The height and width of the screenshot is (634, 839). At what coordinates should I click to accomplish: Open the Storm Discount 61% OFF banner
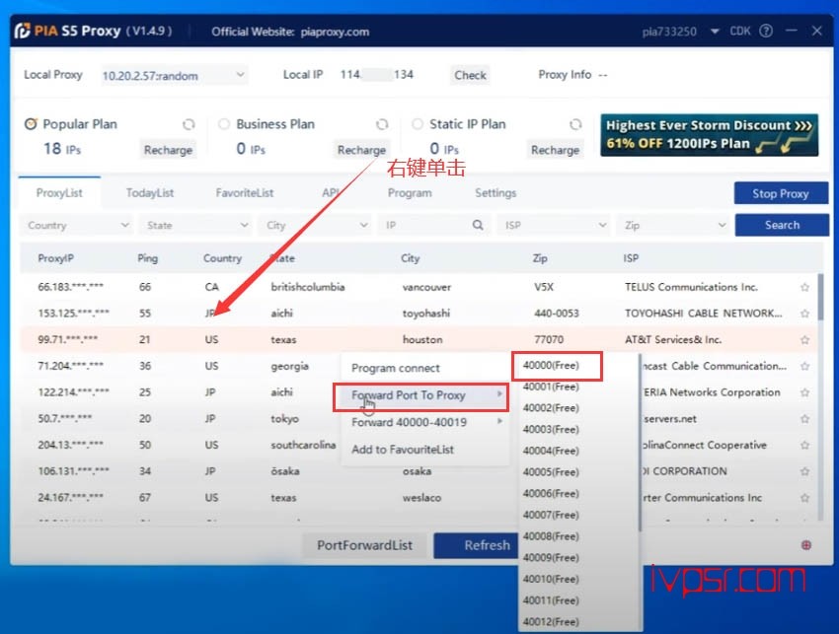click(x=709, y=135)
